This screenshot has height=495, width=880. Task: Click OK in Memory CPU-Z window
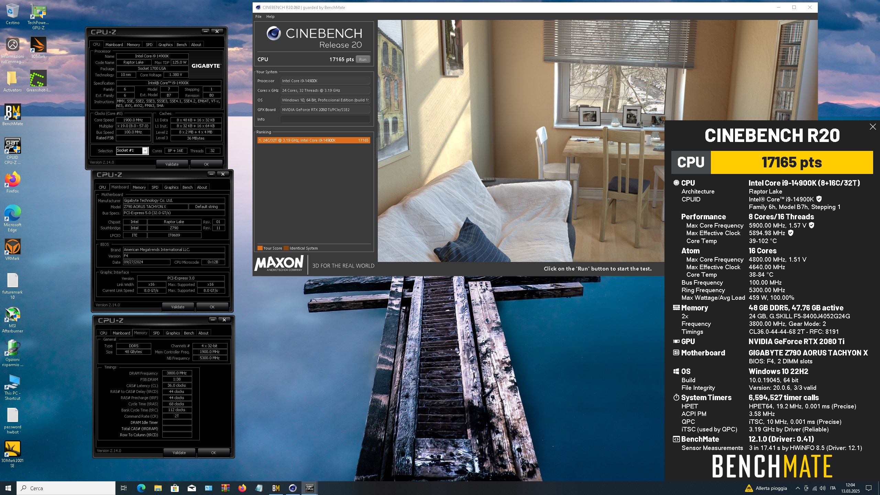(x=213, y=453)
